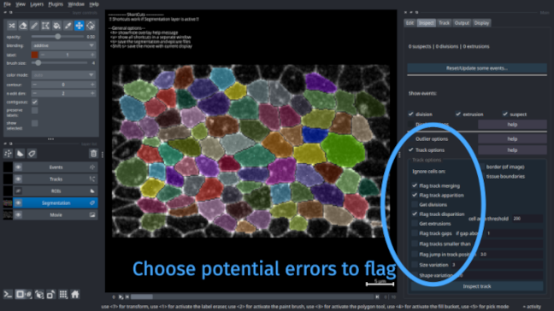
Task: Expand the Outlier options section
Action: point(411,138)
